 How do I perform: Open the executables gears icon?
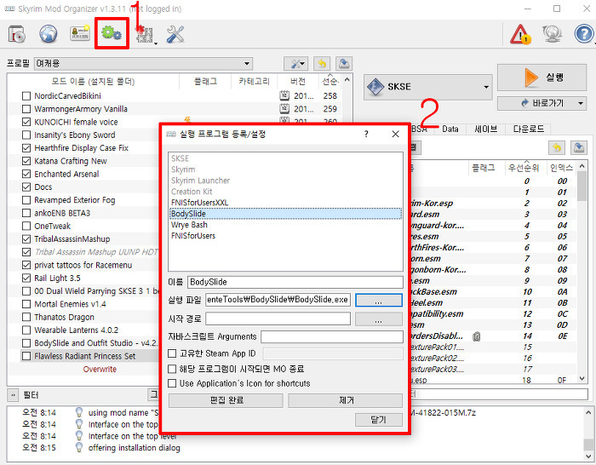[x=112, y=33]
